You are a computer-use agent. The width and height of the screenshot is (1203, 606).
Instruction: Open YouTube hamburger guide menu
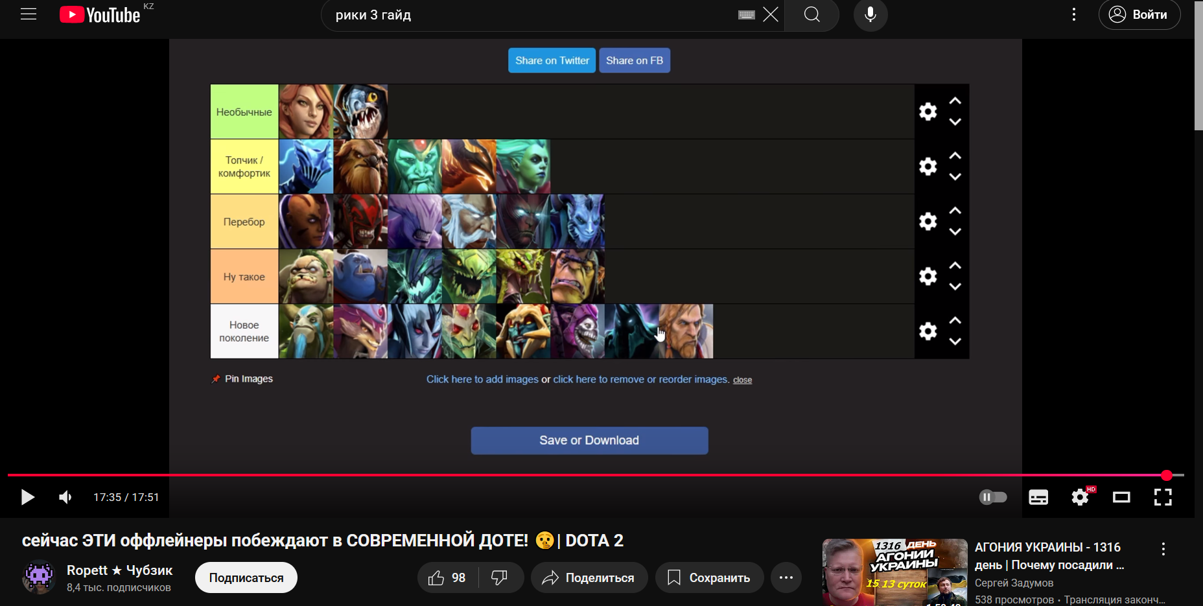tap(29, 14)
